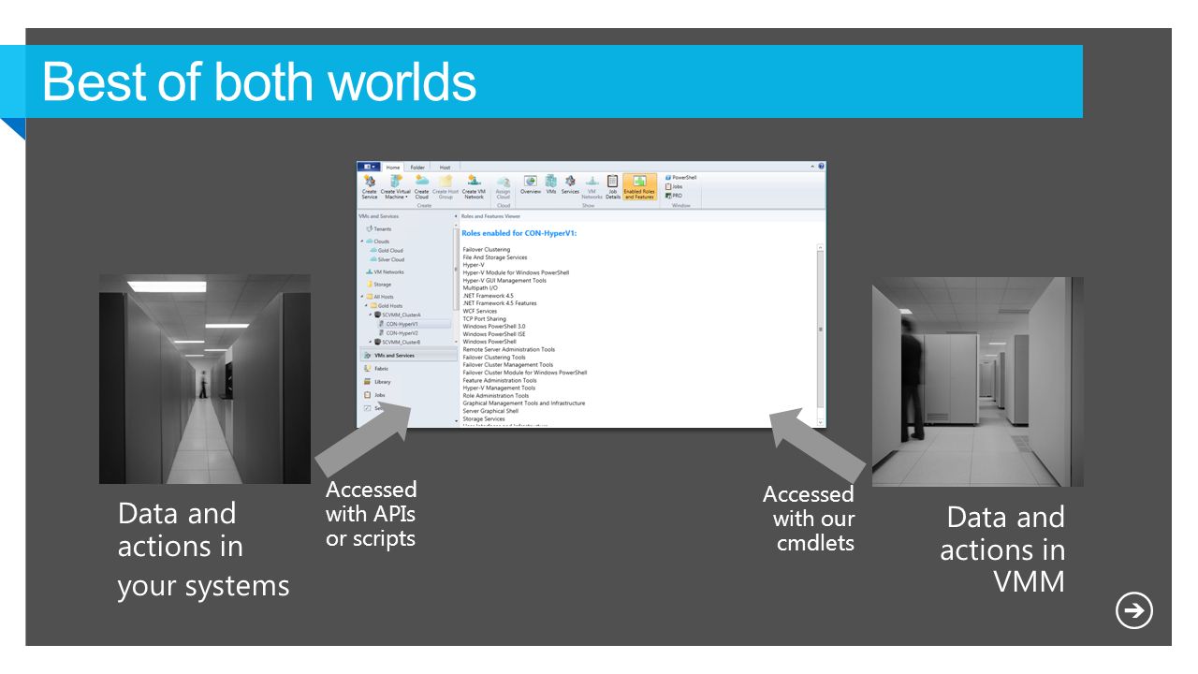
Task: Collapse the All Hosts tree node
Action: pyautogui.click(x=362, y=297)
